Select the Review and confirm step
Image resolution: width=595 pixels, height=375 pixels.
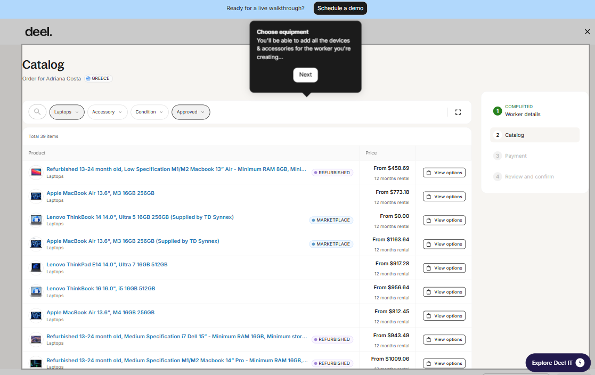529,177
